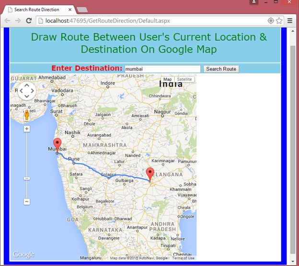Click Nashik label on the map
The image size is (299, 266).
click(x=73, y=133)
